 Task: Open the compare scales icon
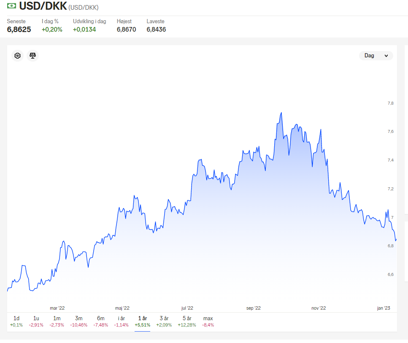[x=32, y=56]
